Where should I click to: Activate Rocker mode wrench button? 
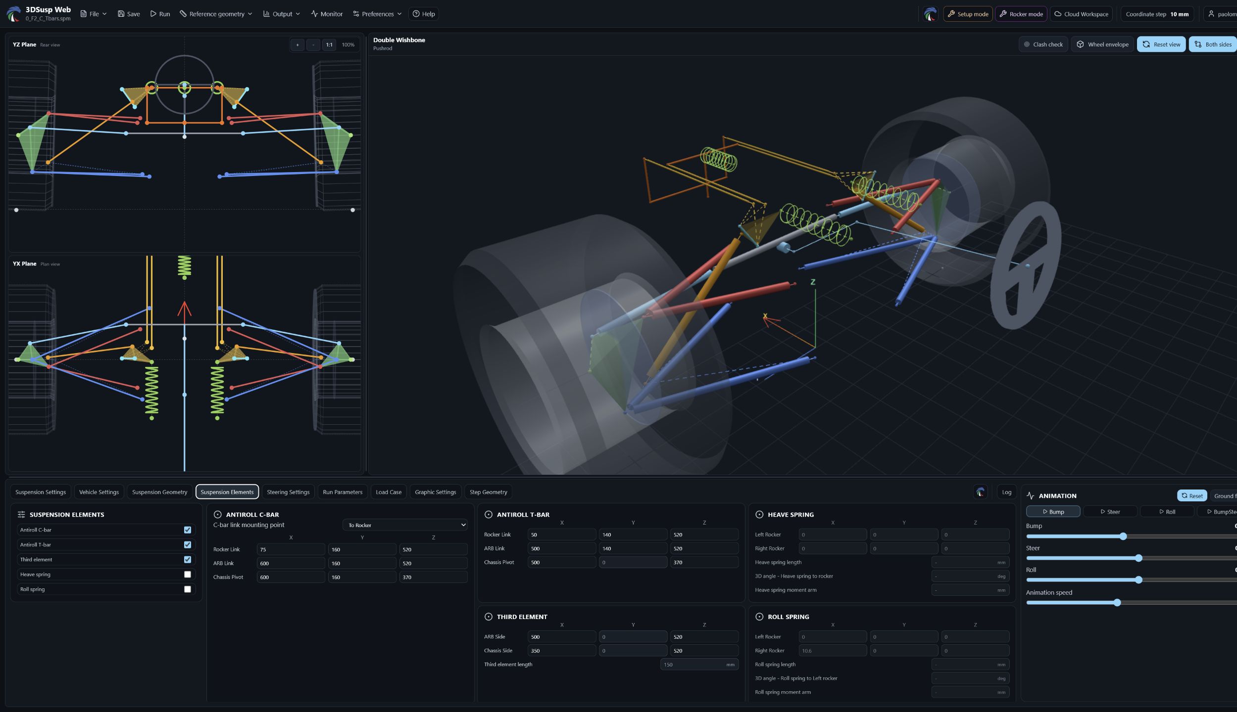(x=1021, y=14)
